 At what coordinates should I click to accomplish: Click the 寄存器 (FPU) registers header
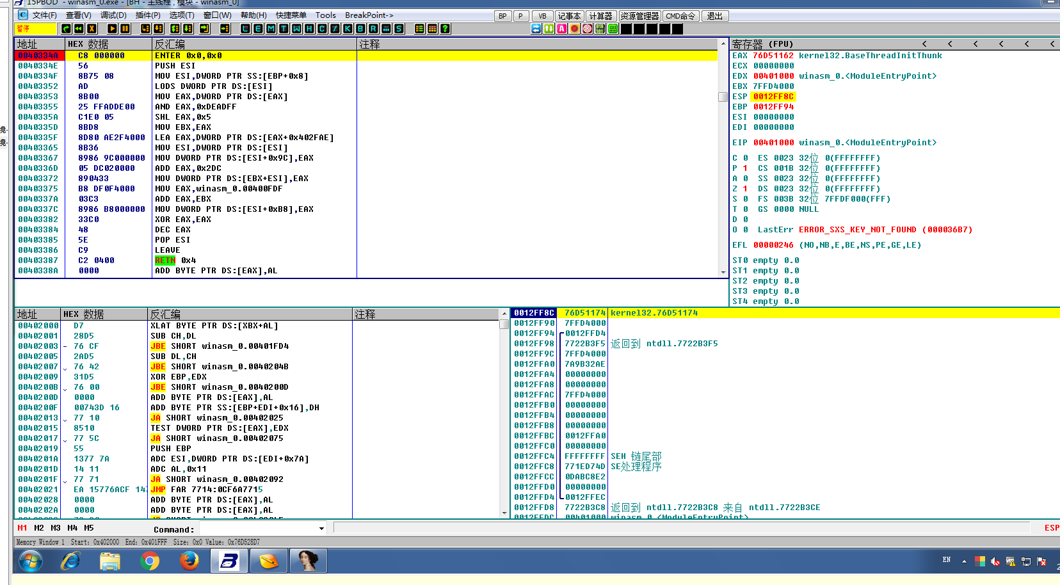(x=762, y=44)
